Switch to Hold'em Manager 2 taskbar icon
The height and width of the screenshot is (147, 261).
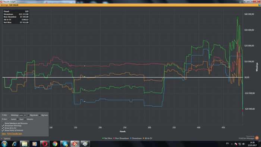tap(75, 144)
